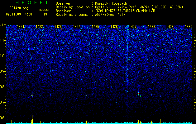The width and height of the screenshot is (196, 124).
Task: Click the strong meteor echo near 1421:40
Action: click(32, 95)
